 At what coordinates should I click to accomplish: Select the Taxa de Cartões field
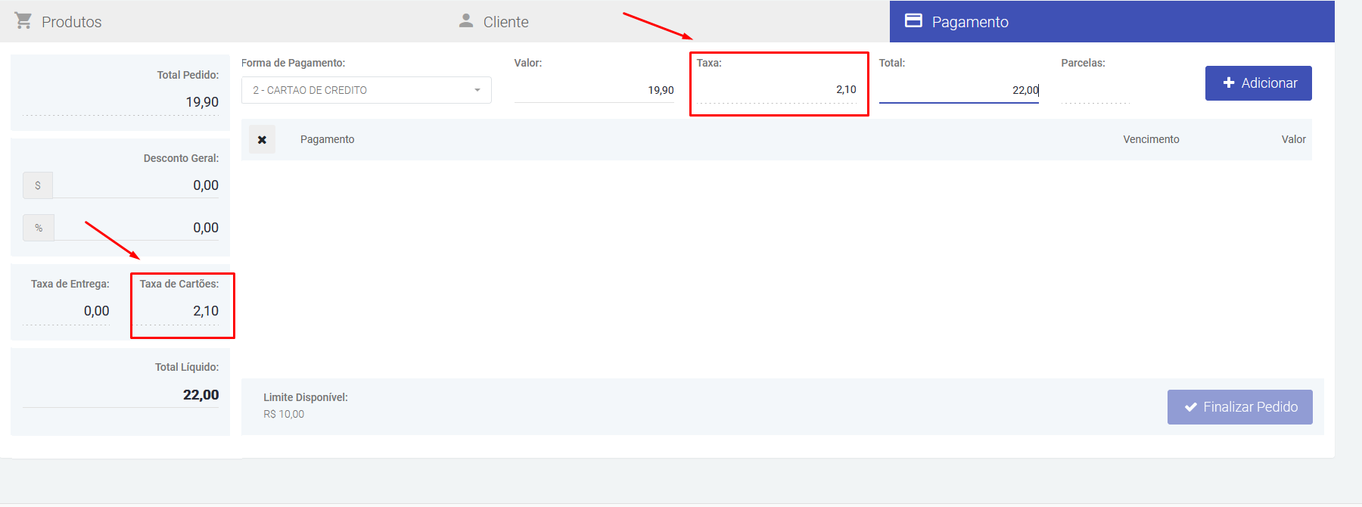(x=179, y=311)
